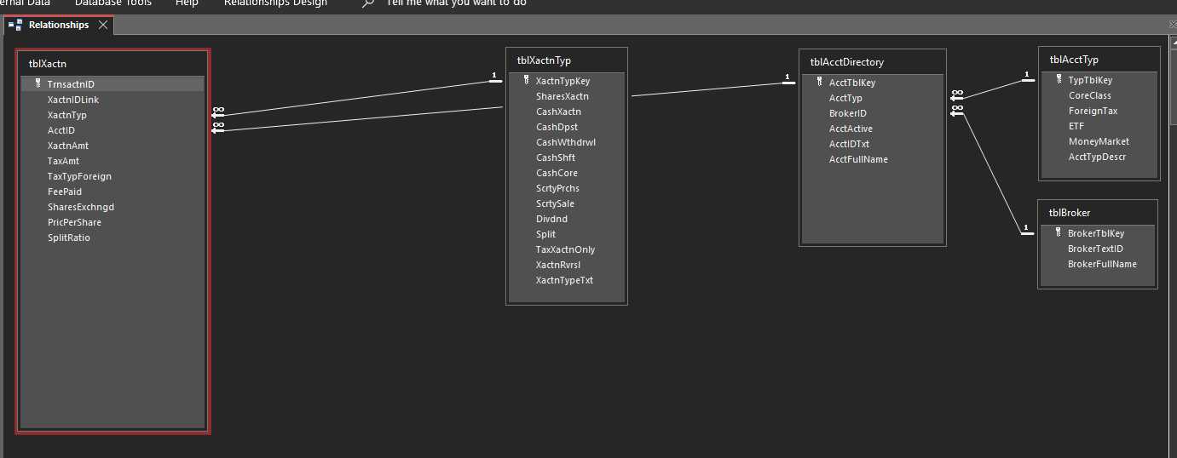Select the tblXactn table title
This screenshot has width=1177, height=458.
[48, 64]
